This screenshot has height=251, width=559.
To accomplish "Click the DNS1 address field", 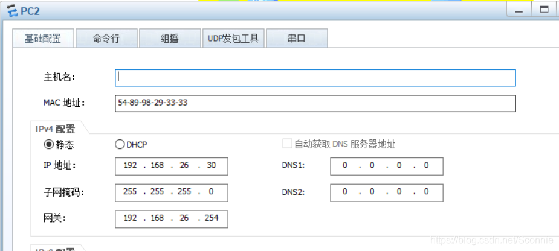I will point(387,167).
